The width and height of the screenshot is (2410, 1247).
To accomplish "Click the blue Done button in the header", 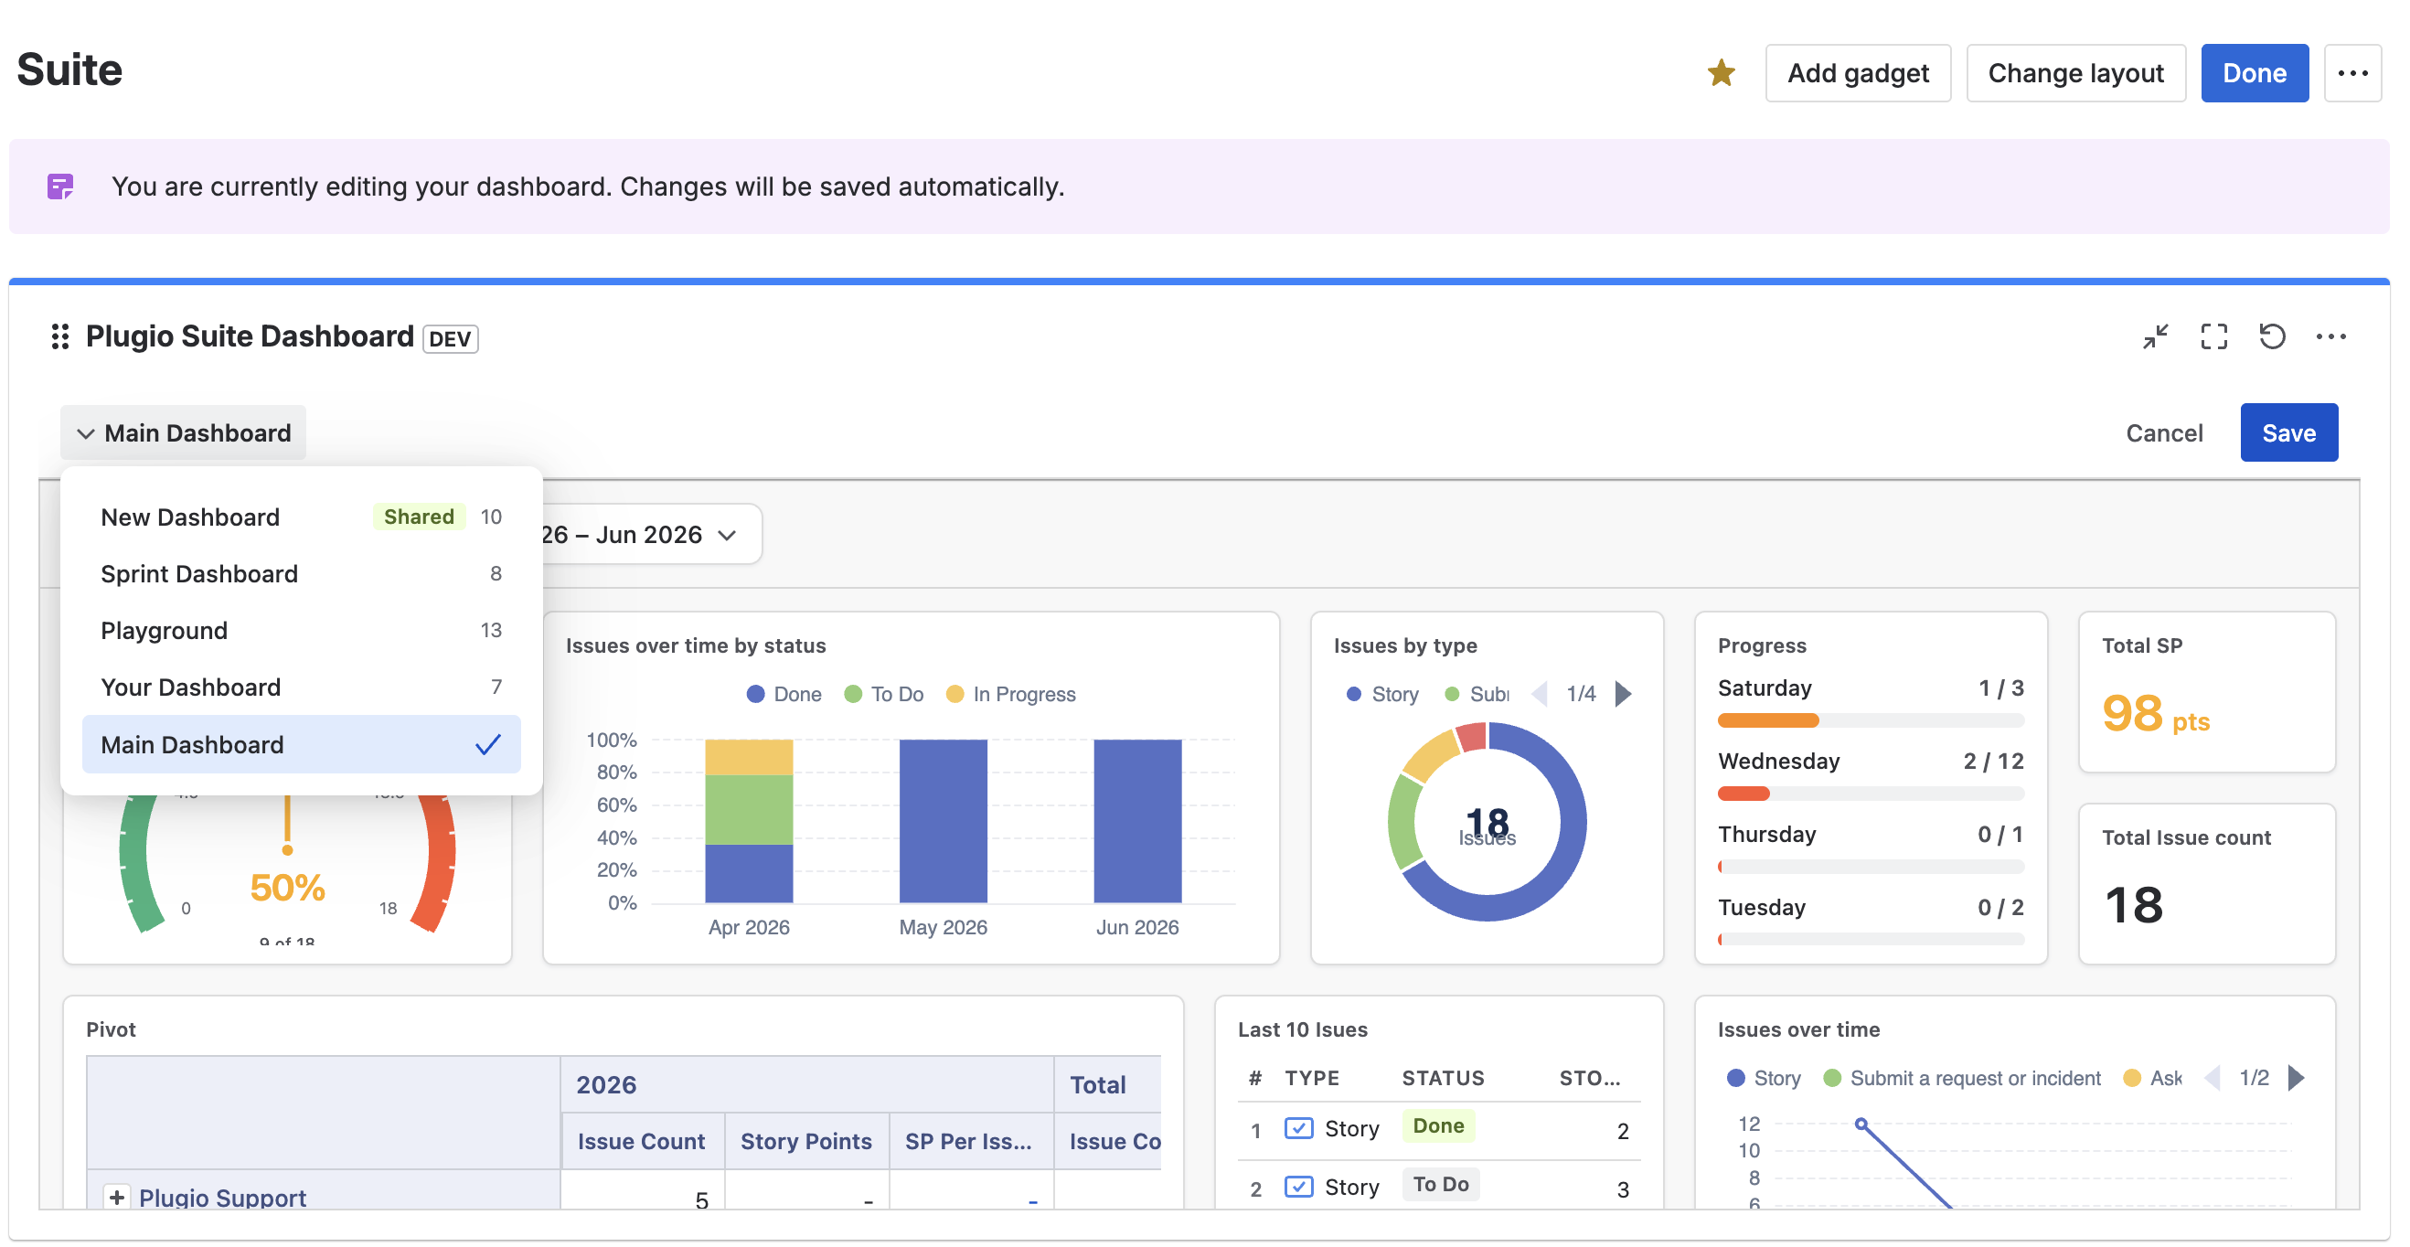I will click(2254, 73).
